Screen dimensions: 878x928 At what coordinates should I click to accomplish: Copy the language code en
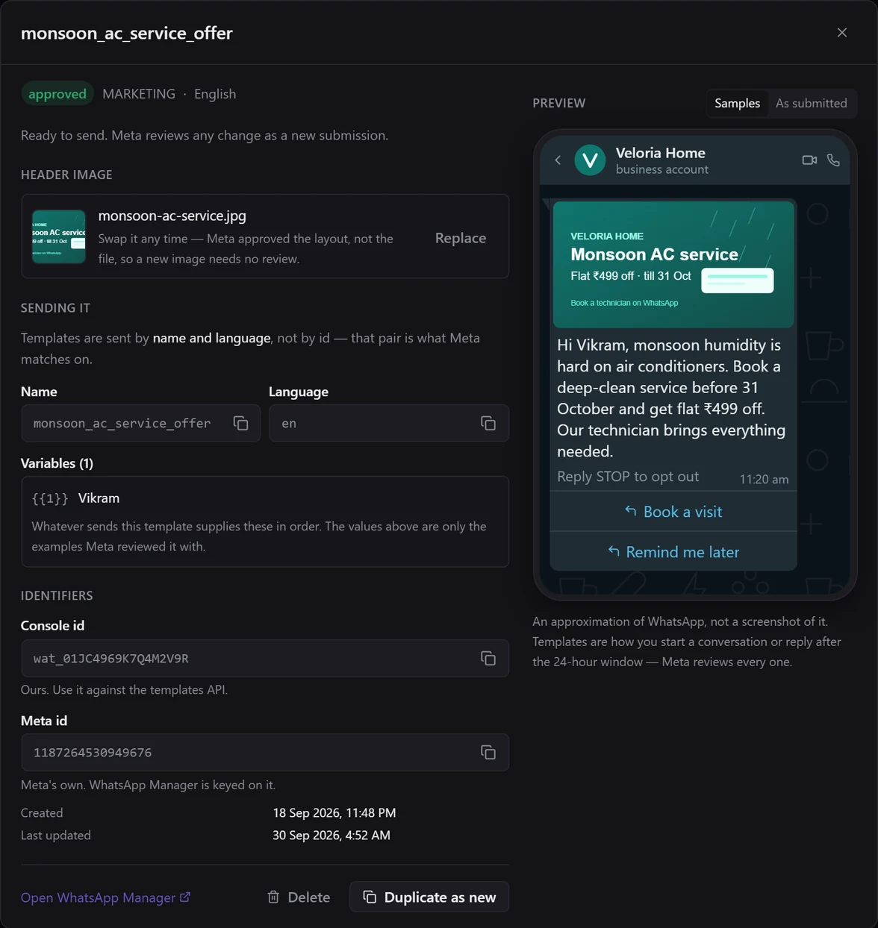[488, 424]
